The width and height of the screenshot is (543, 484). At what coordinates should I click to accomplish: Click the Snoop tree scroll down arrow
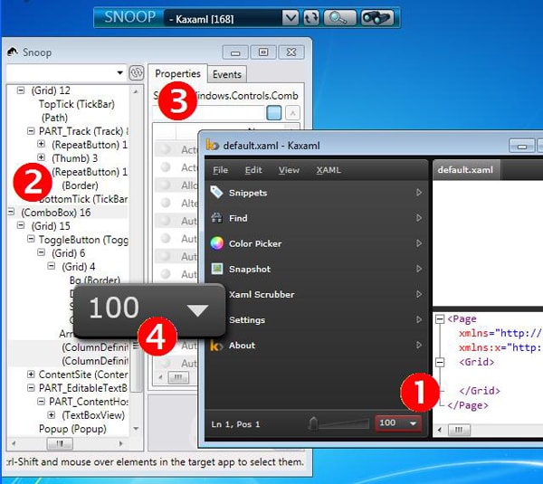point(136,429)
